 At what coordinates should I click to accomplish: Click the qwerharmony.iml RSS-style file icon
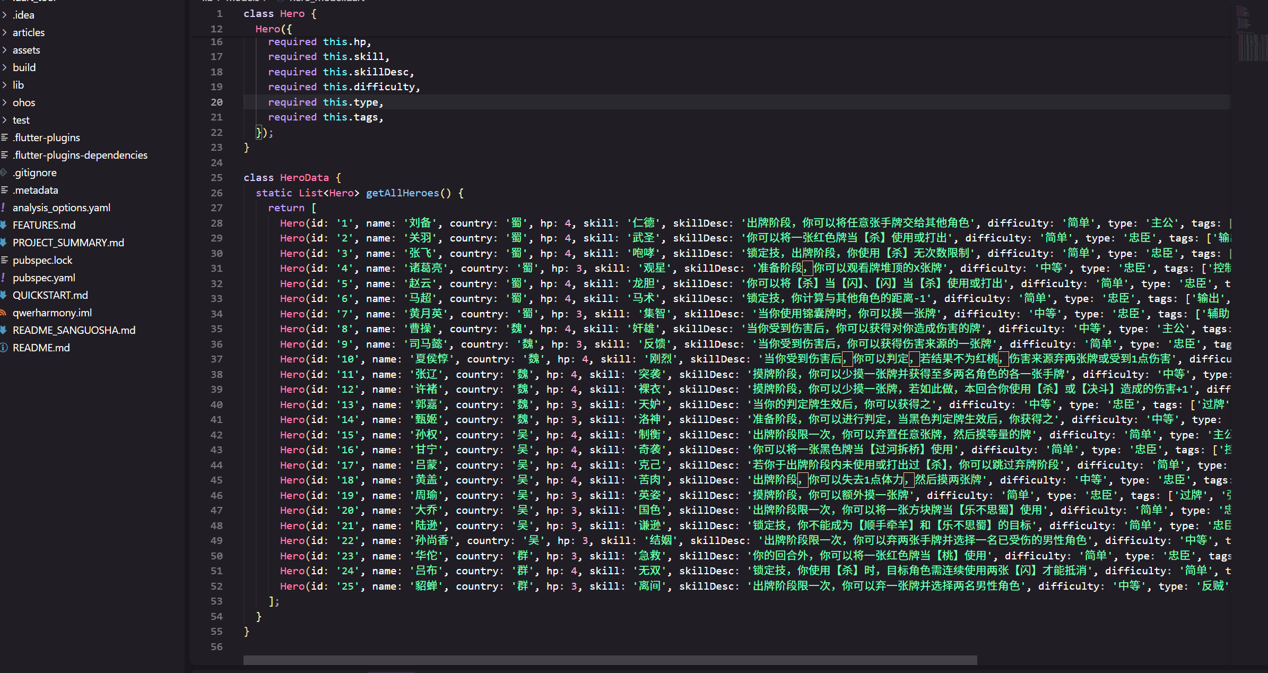[4, 313]
